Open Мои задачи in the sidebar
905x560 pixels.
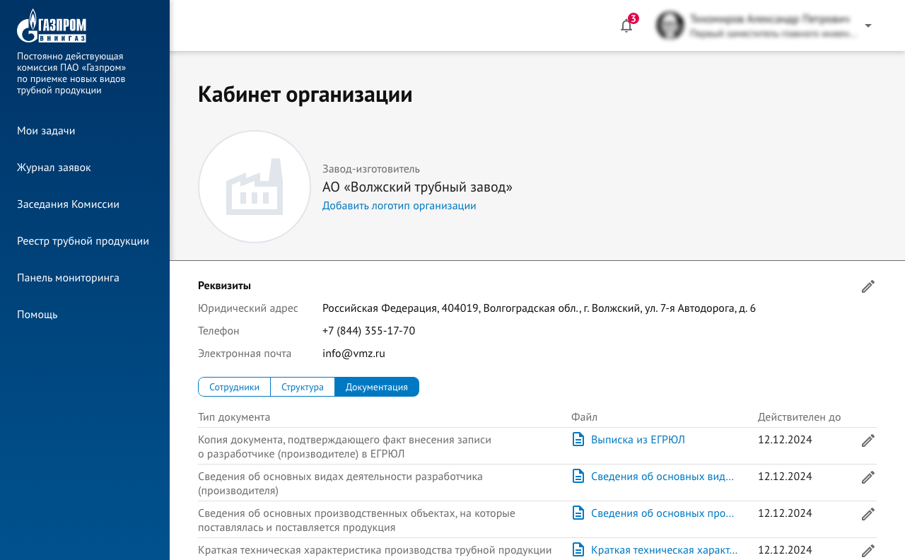(x=46, y=131)
